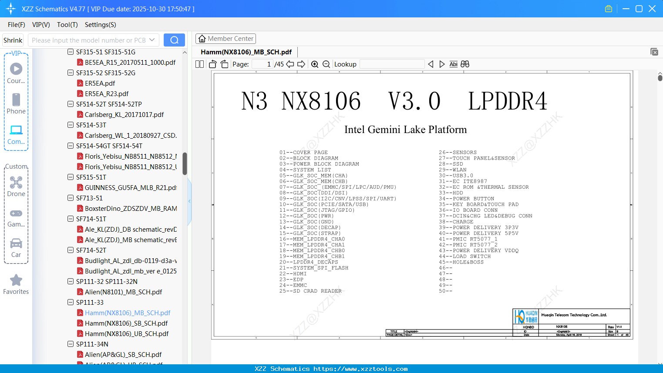Image resolution: width=663 pixels, height=373 pixels.
Task: Open Budlight_AL_zdl_db-0119-d3a file
Action: tap(131, 260)
